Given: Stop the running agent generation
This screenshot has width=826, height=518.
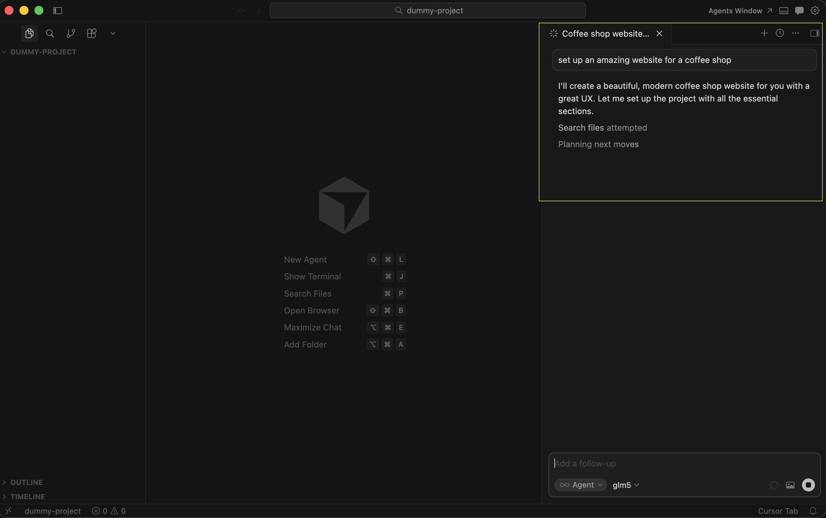Looking at the screenshot, I should click(808, 485).
